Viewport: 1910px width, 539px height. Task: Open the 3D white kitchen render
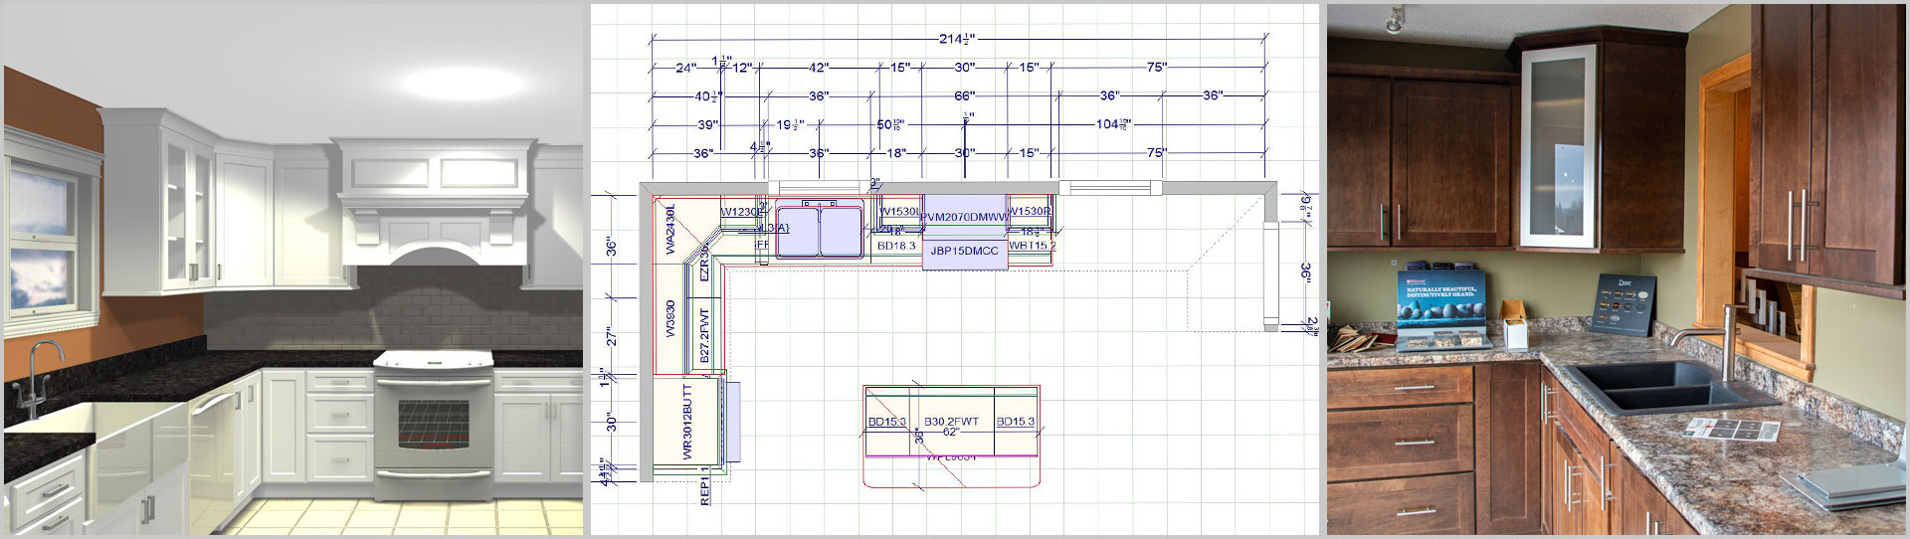pos(293,269)
